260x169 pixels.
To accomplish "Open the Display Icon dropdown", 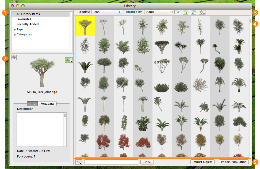I will pyautogui.click(x=107, y=12).
